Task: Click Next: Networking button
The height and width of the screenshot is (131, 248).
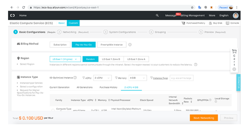Action: (x=204, y=118)
